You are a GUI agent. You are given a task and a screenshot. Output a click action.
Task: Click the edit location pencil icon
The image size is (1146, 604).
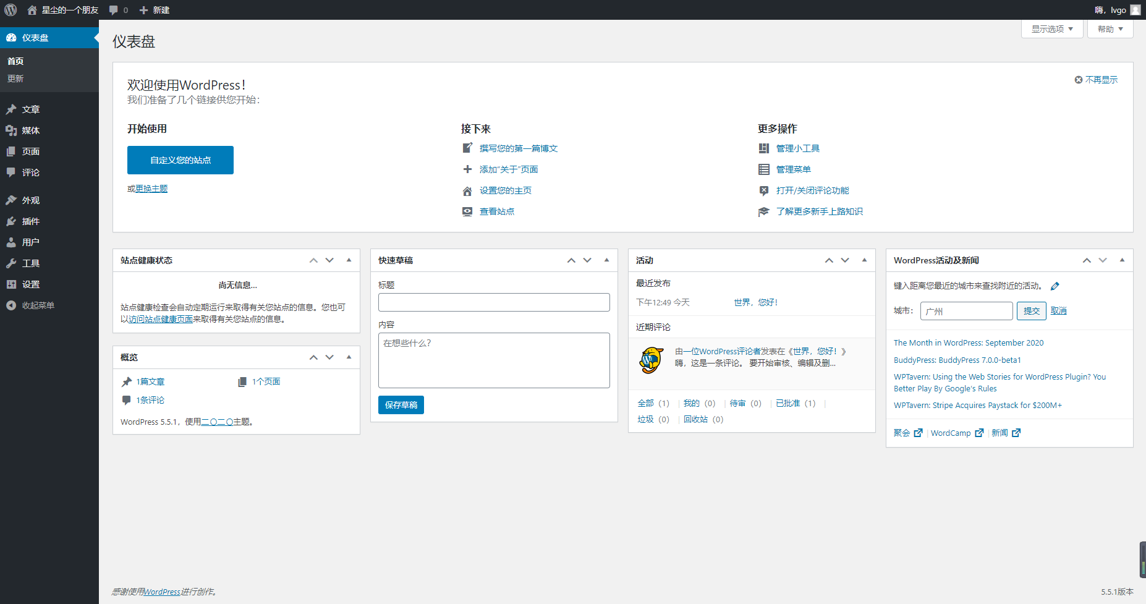[x=1055, y=286]
